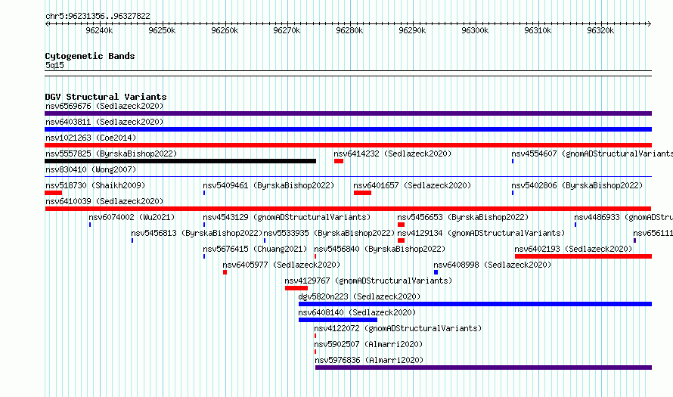
Task: Select the long red bar under nsv6410039
Action: point(348,209)
